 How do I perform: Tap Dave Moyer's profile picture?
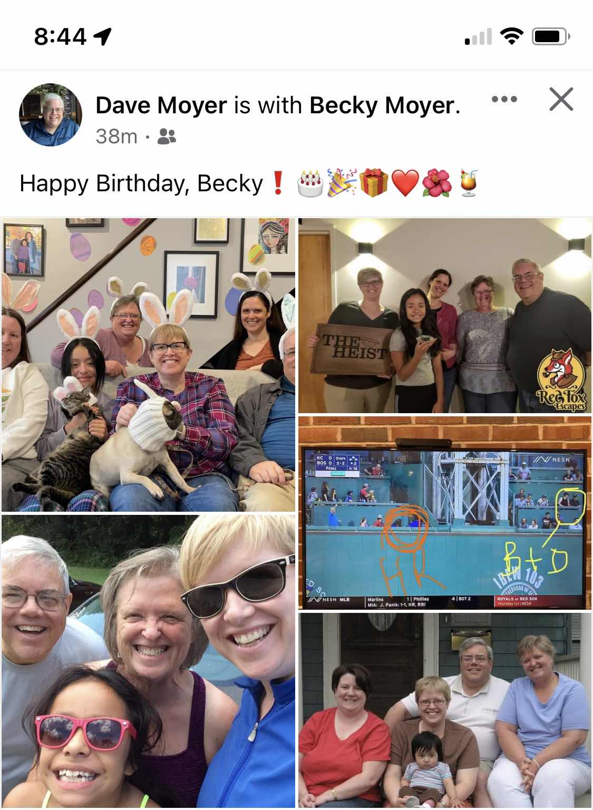pyautogui.click(x=51, y=114)
